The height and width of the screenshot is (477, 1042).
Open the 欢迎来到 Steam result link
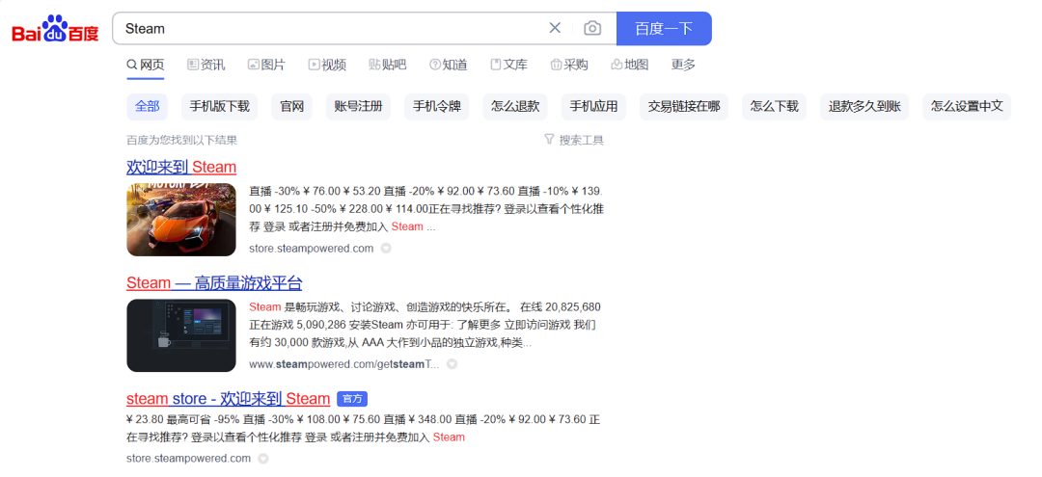tap(181, 166)
